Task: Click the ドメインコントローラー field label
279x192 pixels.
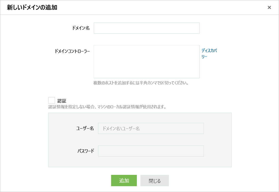Action: tap(72, 51)
